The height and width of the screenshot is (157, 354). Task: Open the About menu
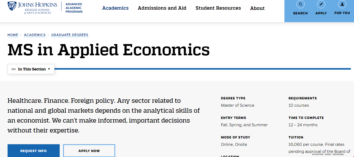tap(257, 8)
